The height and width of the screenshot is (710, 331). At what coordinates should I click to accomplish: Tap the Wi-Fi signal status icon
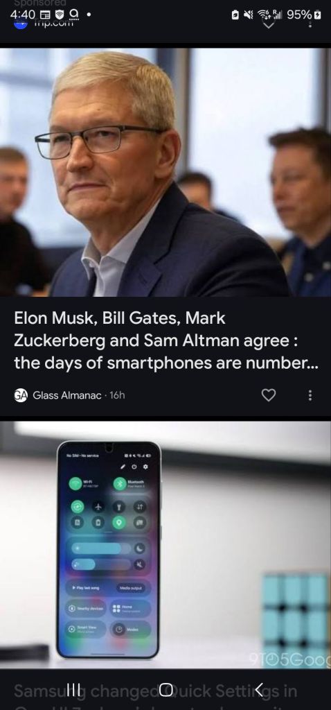[x=264, y=15]
